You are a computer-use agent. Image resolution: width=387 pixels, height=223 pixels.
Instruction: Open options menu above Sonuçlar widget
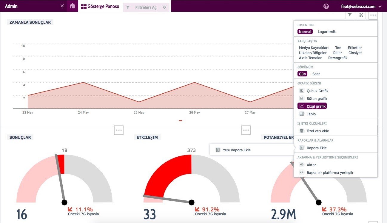tap(119, 130)
